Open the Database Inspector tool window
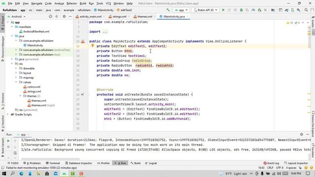The width and height of the screenshot is (315, 177). [x=79, y=163]
